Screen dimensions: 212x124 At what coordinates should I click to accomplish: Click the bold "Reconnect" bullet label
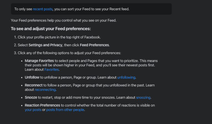point(34,85)
